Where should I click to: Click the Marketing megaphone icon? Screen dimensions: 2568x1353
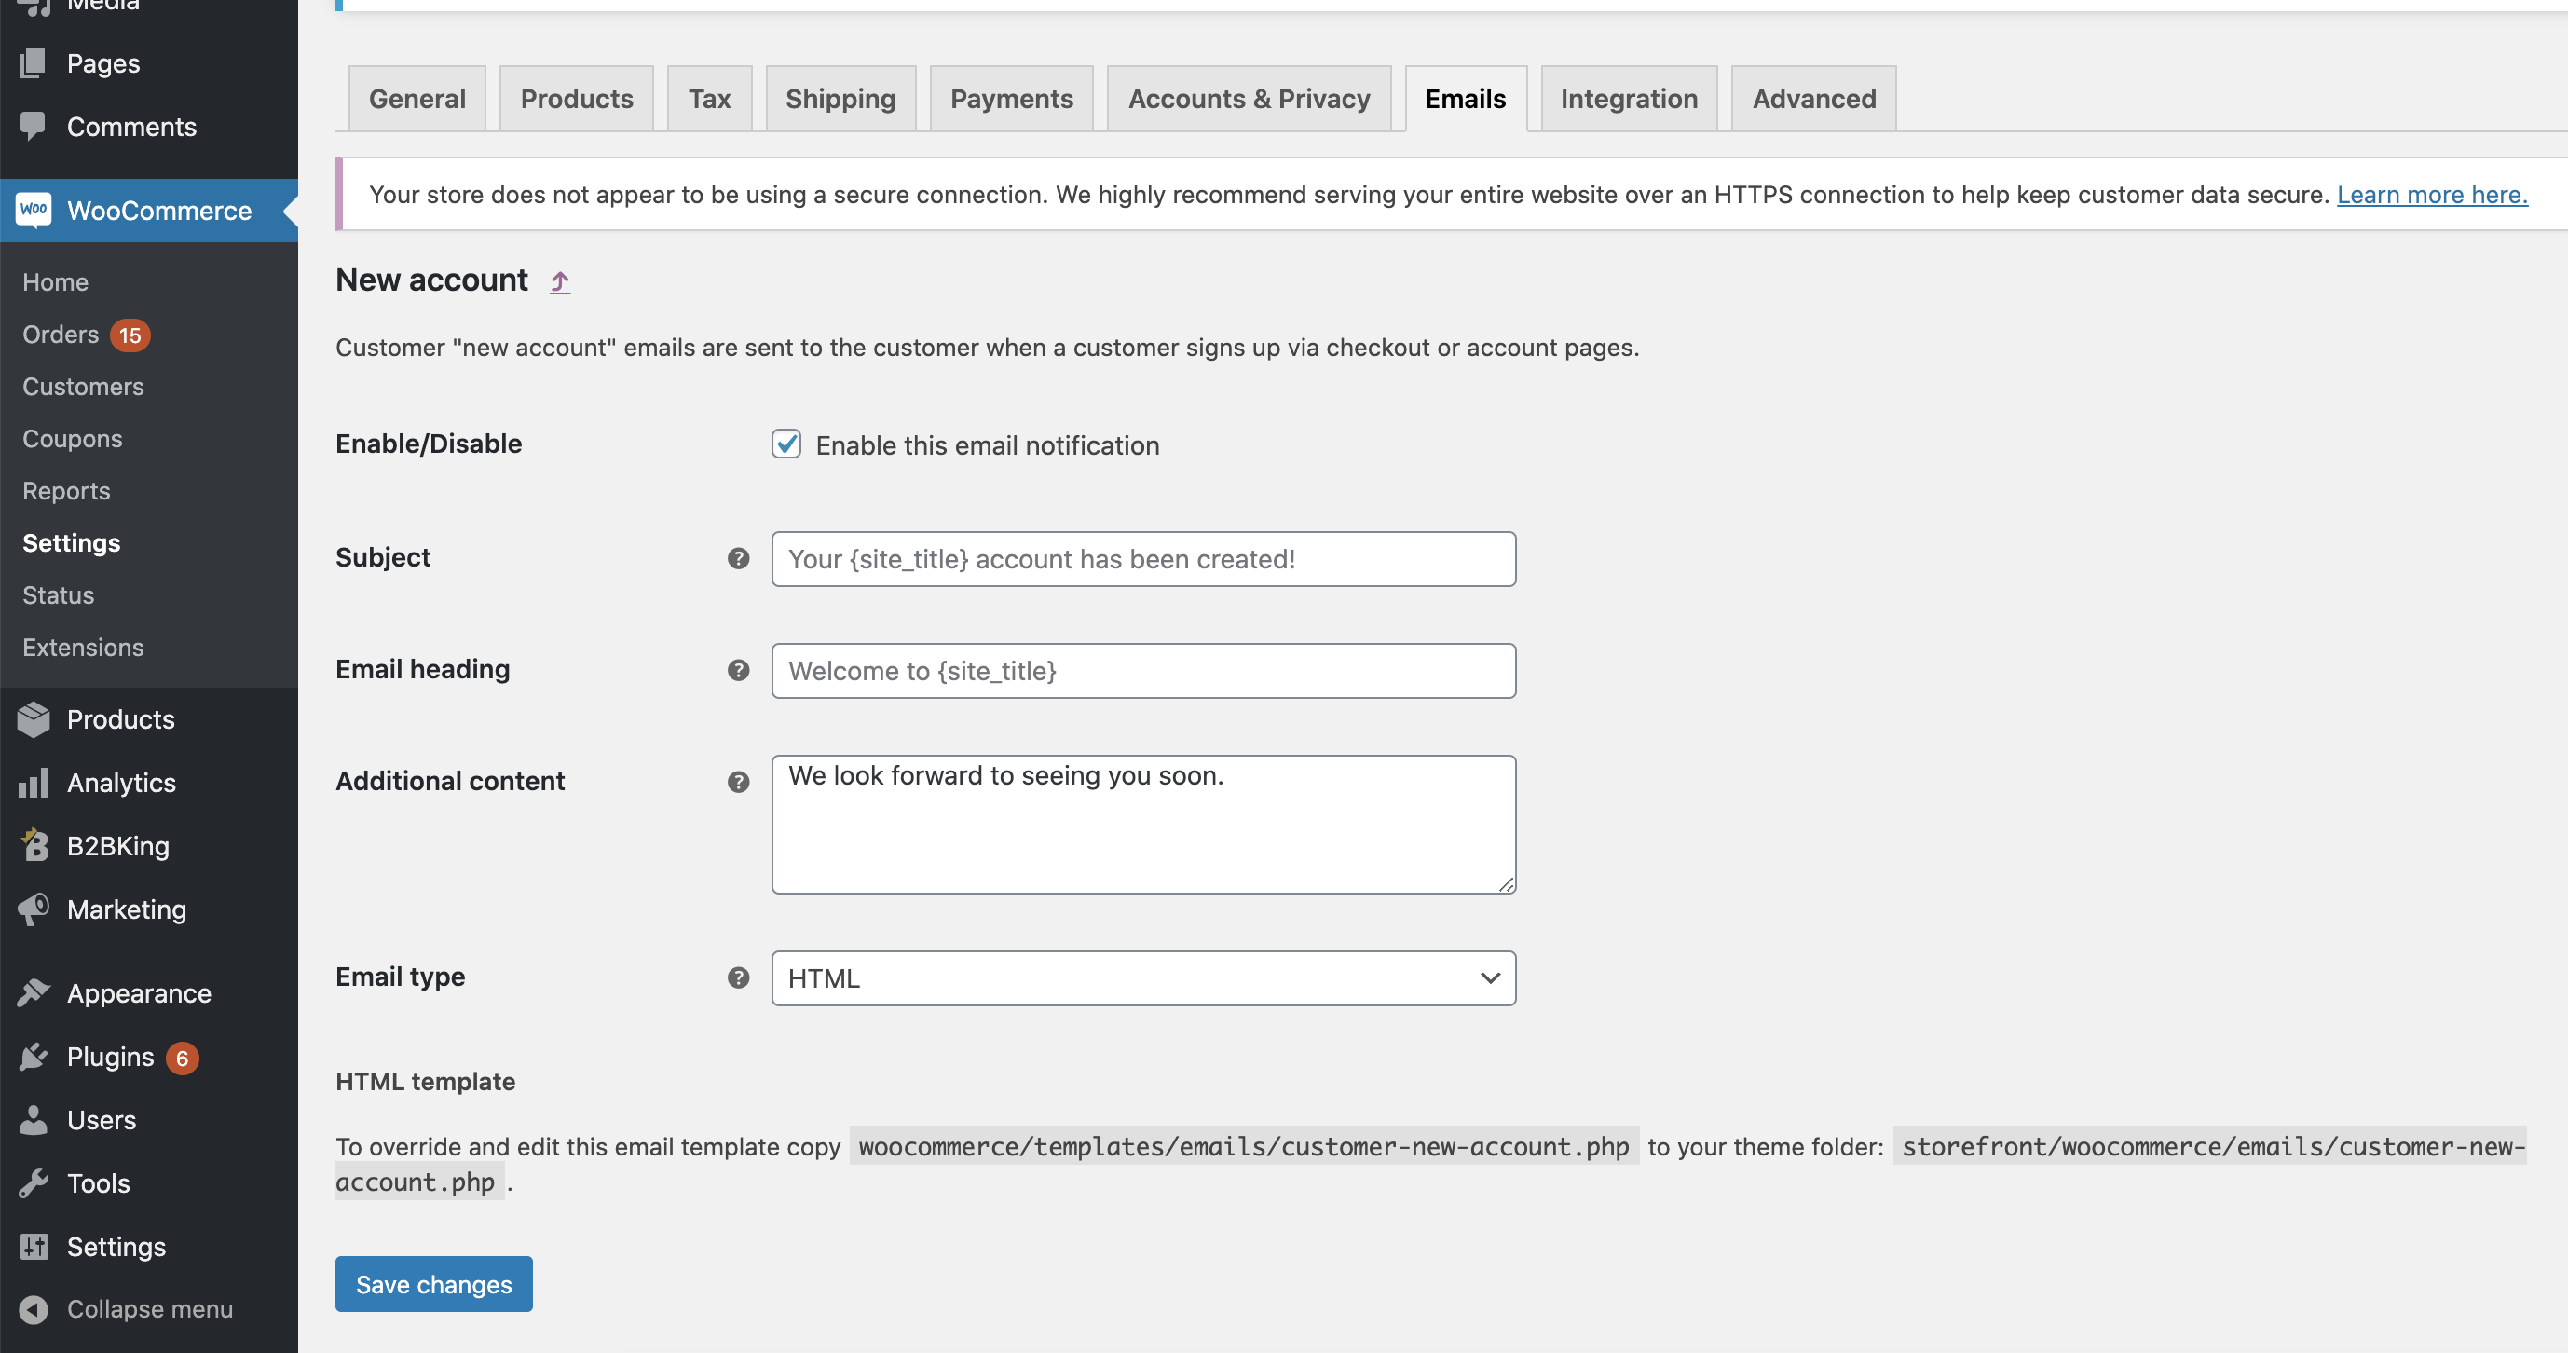(x=34, y=909)
